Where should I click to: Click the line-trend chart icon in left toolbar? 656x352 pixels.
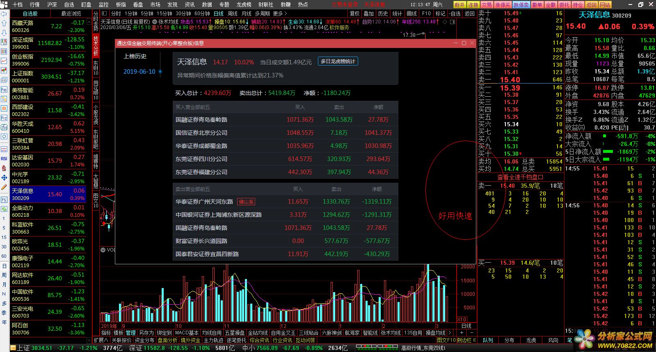[4, 61]
